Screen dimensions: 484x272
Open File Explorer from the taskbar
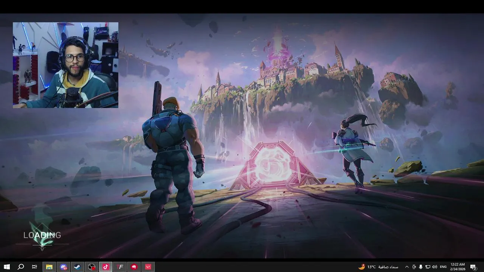pyautogui.click(x=49, y=267)
